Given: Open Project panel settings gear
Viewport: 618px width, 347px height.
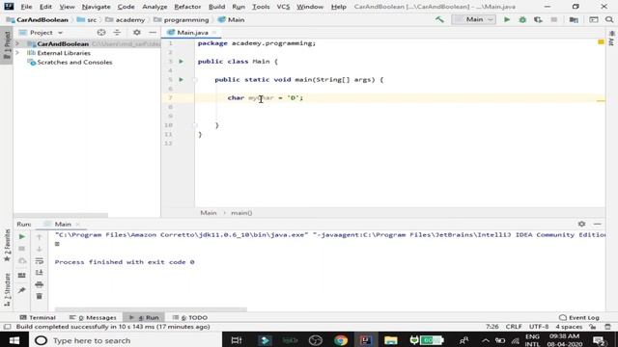Looking at the screenshot, I should click(137, 32).
